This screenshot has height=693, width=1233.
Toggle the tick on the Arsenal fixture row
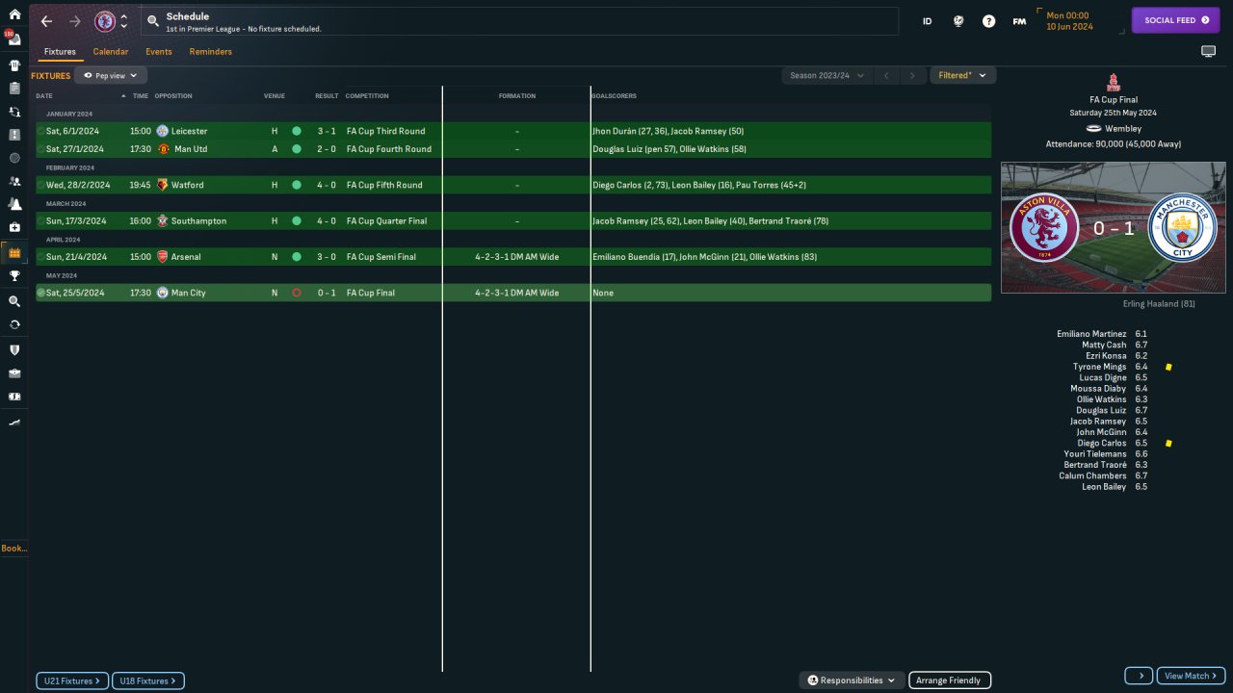coord(40,257)
